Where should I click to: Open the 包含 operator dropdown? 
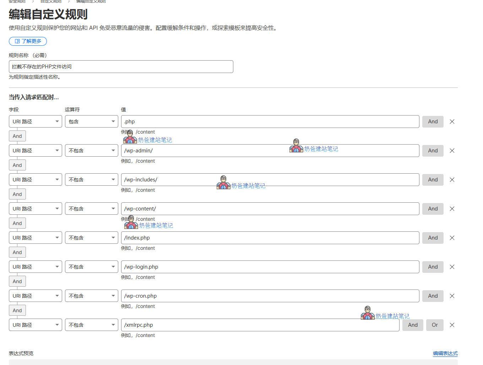tap(91, 122)
